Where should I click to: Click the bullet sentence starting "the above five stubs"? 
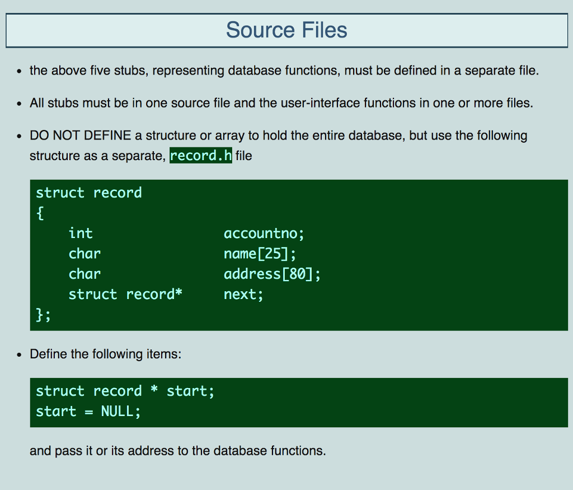(x=284, y=71)
